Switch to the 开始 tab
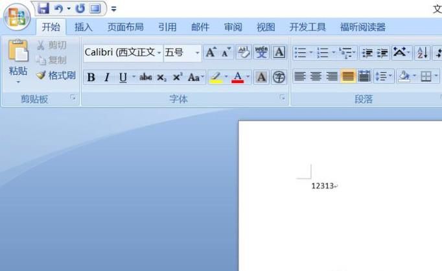 pos(51,27)
